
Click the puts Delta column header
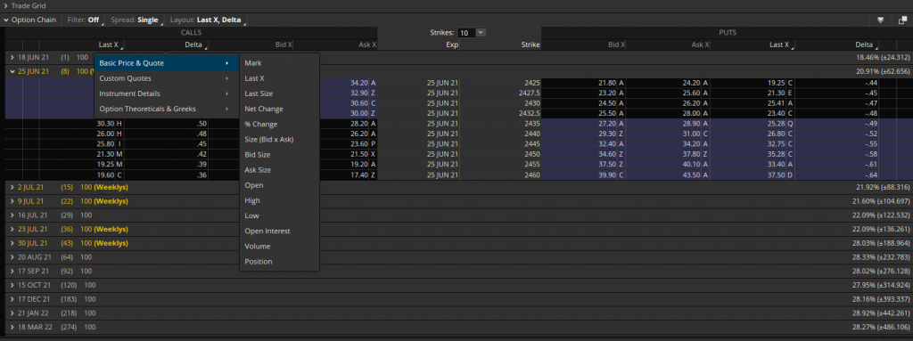[x=864, y=45]
